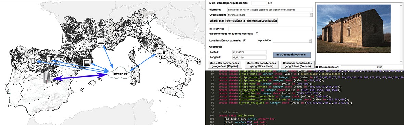404x125 pixels.
Task: Click the Nombre field with Ermita de San Antón
Action: [270, 10]
